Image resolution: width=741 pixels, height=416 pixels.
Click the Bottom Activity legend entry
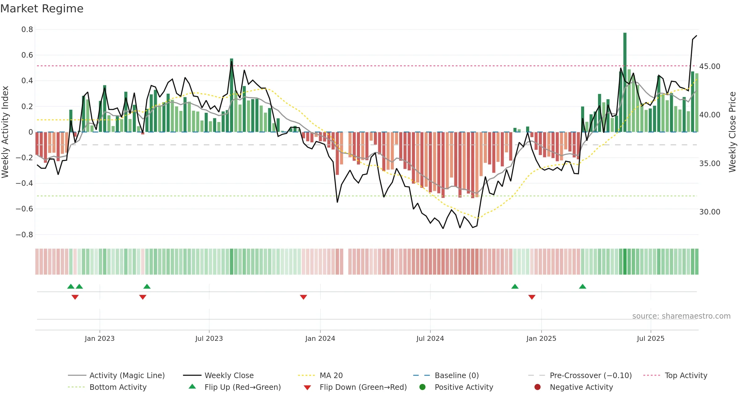(x=107, y=387)
